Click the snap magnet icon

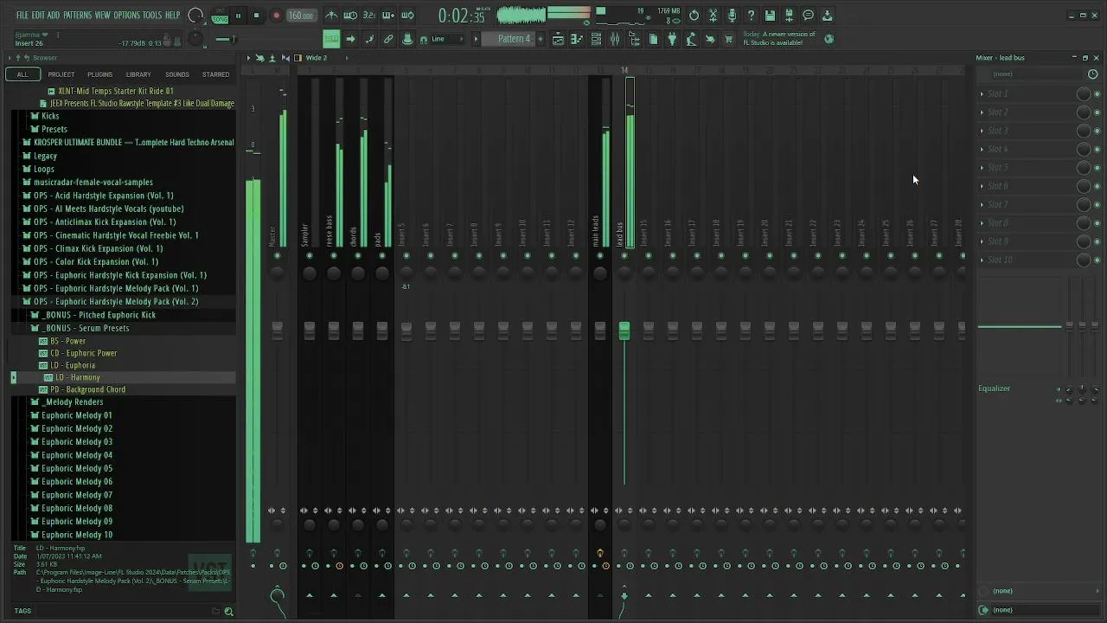tap(425, 39)
